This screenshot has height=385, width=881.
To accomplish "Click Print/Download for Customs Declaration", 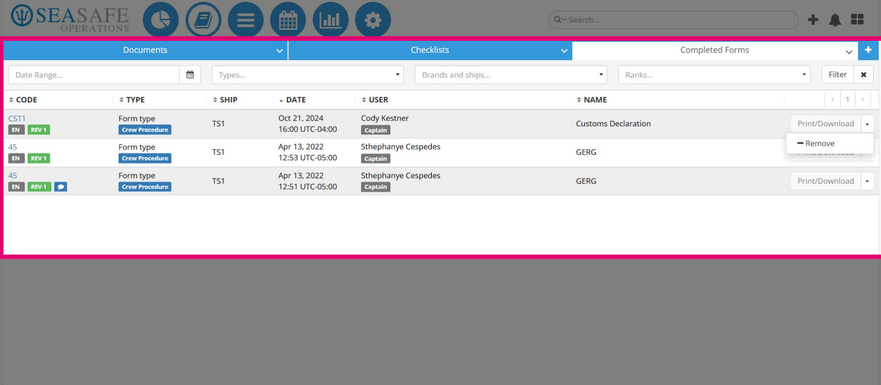I will tap(825, 124).
